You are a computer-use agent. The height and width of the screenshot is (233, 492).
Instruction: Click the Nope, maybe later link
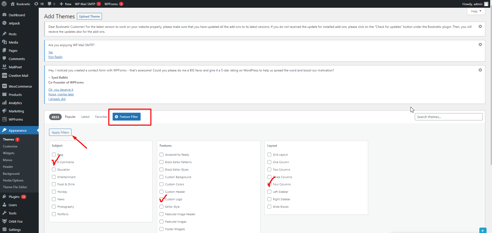pos(61,94)
